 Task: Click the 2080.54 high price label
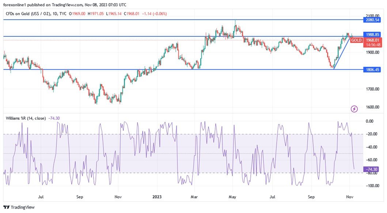tap(372, 20)
